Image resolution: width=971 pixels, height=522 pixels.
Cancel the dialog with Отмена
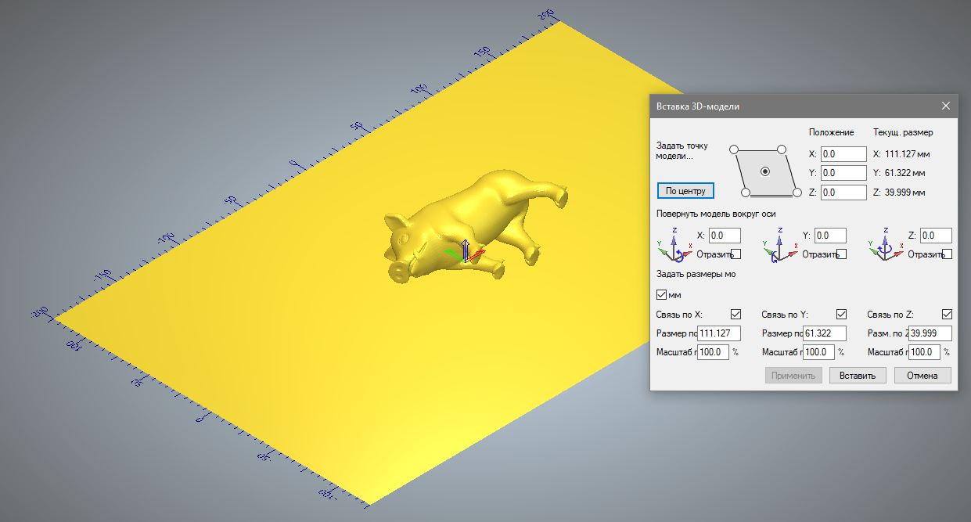click(922, 376)
